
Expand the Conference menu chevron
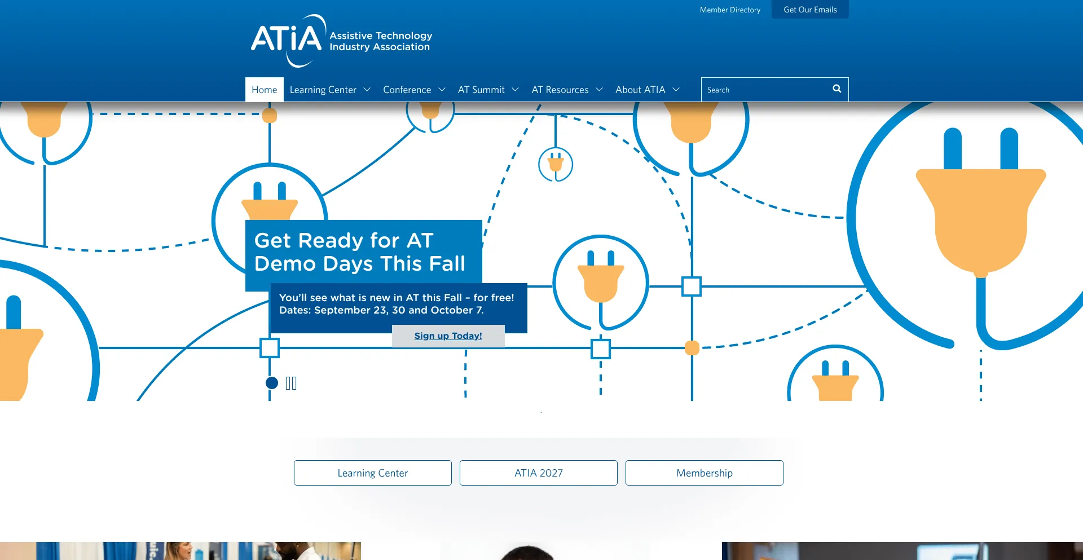(442, 90)
